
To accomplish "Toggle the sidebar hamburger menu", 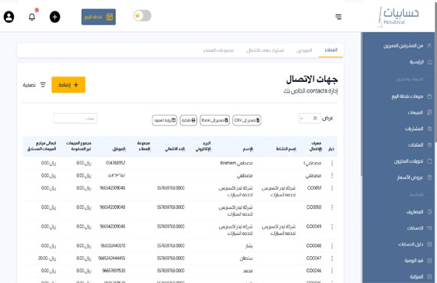I will pos(338,17).
